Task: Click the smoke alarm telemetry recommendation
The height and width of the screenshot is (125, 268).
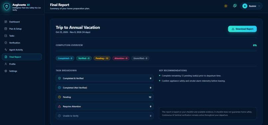Action: 194,81
